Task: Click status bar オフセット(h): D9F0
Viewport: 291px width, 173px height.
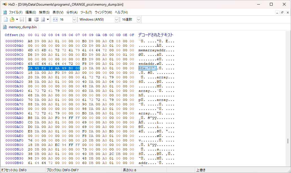Action: coord(14,170)
